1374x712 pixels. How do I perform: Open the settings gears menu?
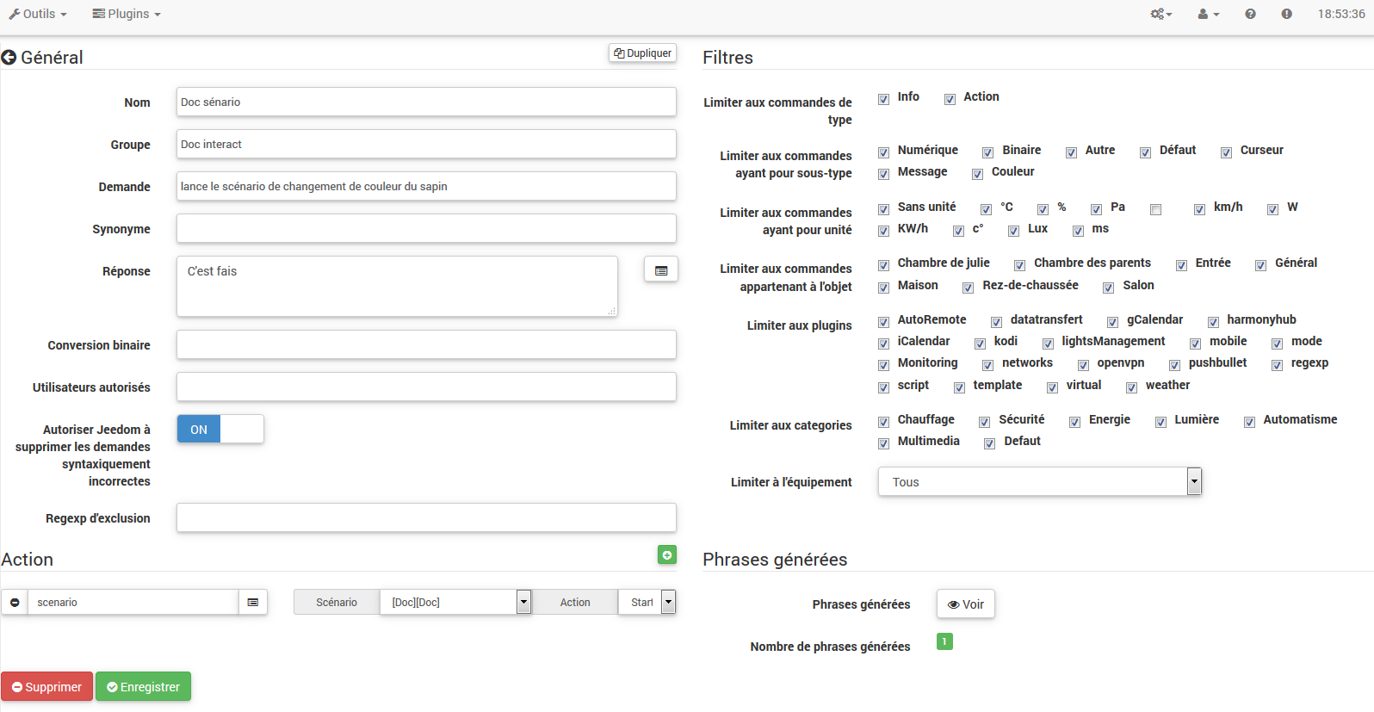[1160, 14]
